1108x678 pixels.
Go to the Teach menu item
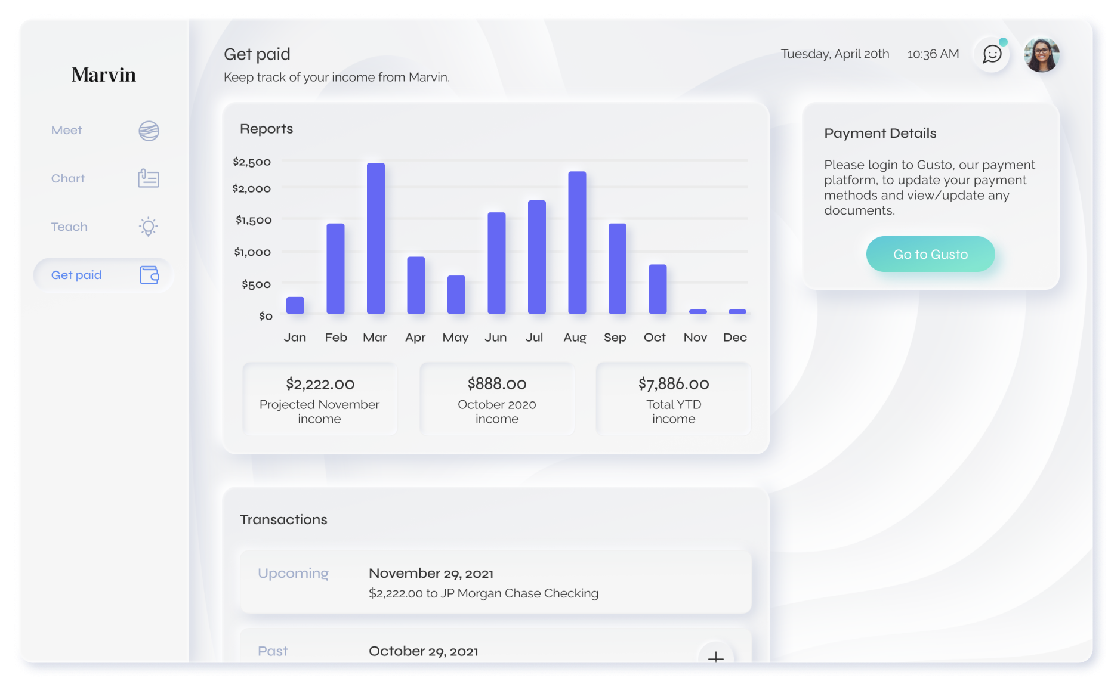click(x=103, y=227)
